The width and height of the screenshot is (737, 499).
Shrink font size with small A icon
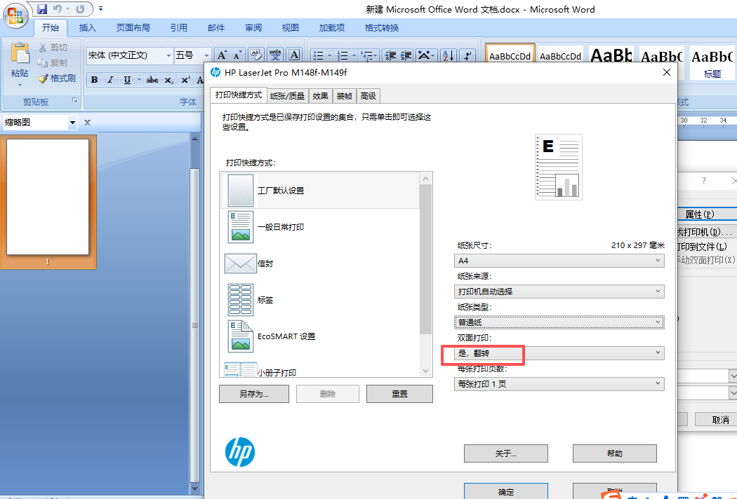tap(237, 55)
